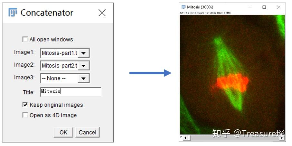
Task: Enable Open as 4D image option
Action: pyautogui.click(x=25, y=115)
